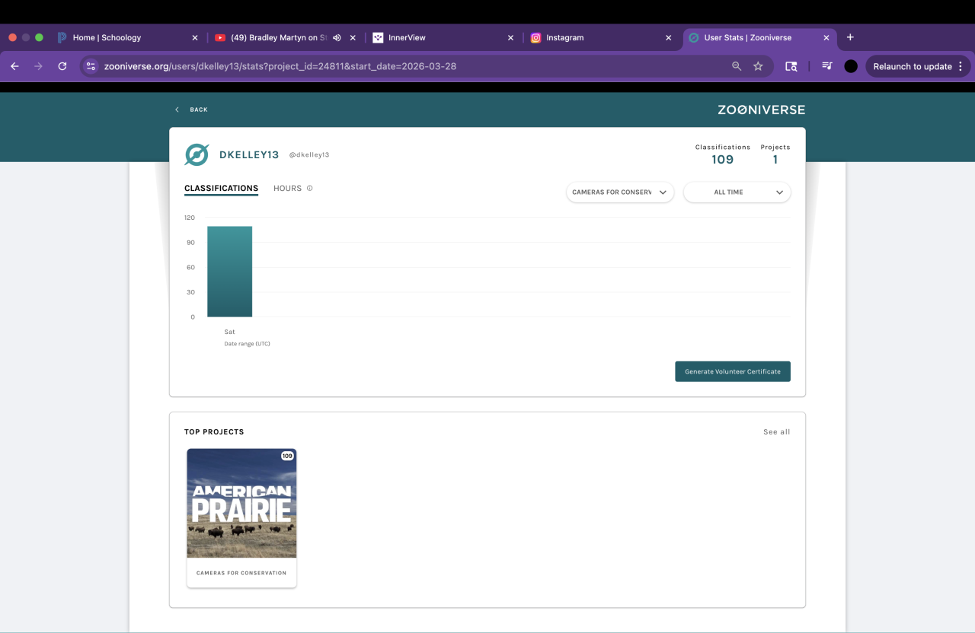
Task: Select the CLASSIFICATIONS stats tab
Action: point(221,189)
